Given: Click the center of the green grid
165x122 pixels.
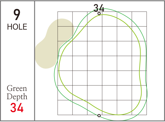Looking at the screenshot, I should (102, 63).
